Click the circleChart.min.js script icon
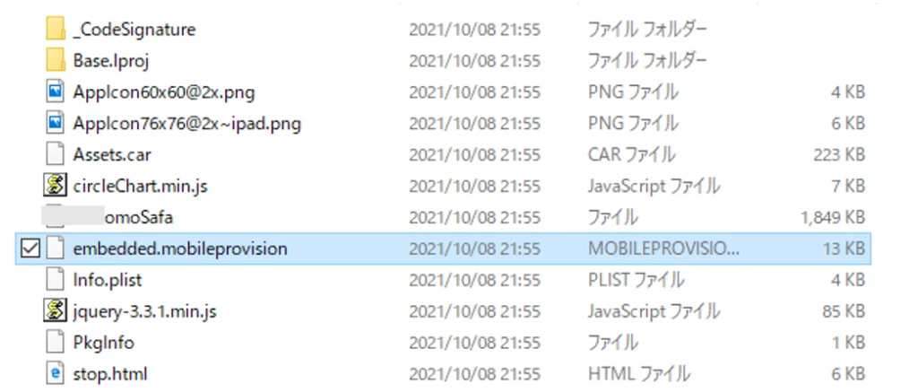918x392 pixels. pyautogui.click(x=55, y=187)
